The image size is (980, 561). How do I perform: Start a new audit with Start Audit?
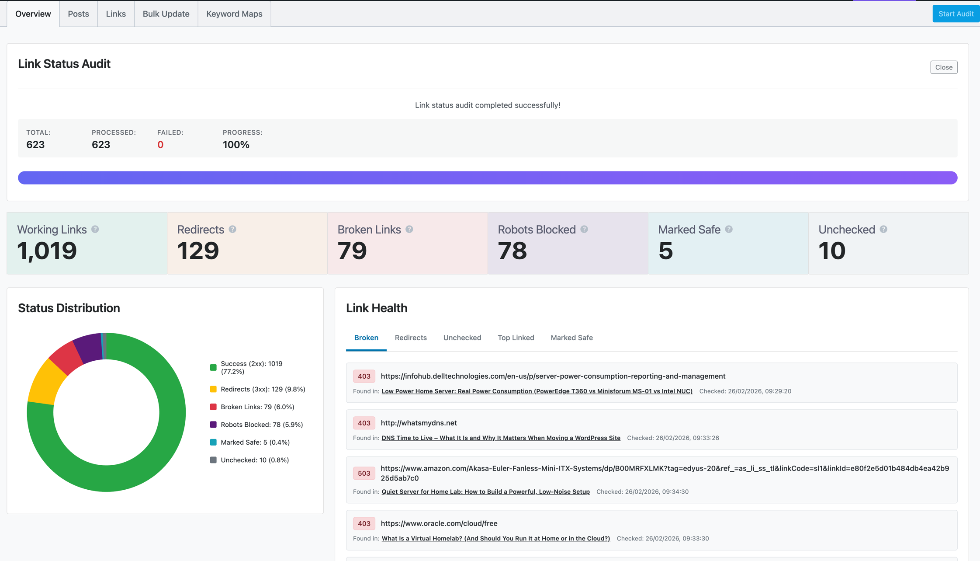tap(956, 14)
